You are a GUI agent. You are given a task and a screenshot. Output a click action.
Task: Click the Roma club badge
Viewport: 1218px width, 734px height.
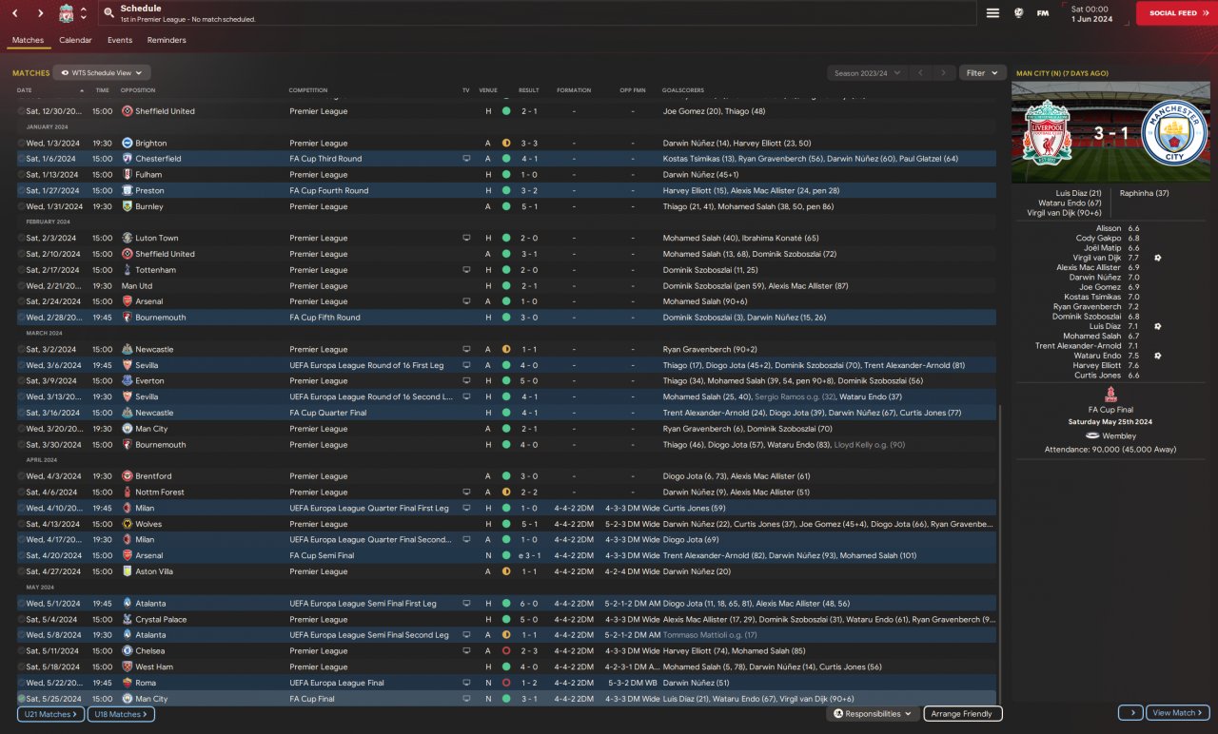coord(128,683)
